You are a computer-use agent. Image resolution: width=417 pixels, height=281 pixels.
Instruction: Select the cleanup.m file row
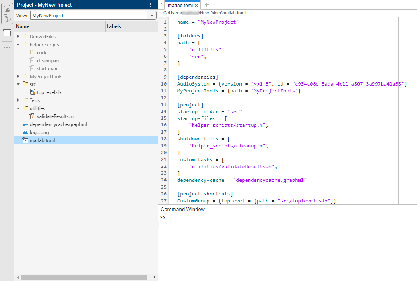pos(86,61)
